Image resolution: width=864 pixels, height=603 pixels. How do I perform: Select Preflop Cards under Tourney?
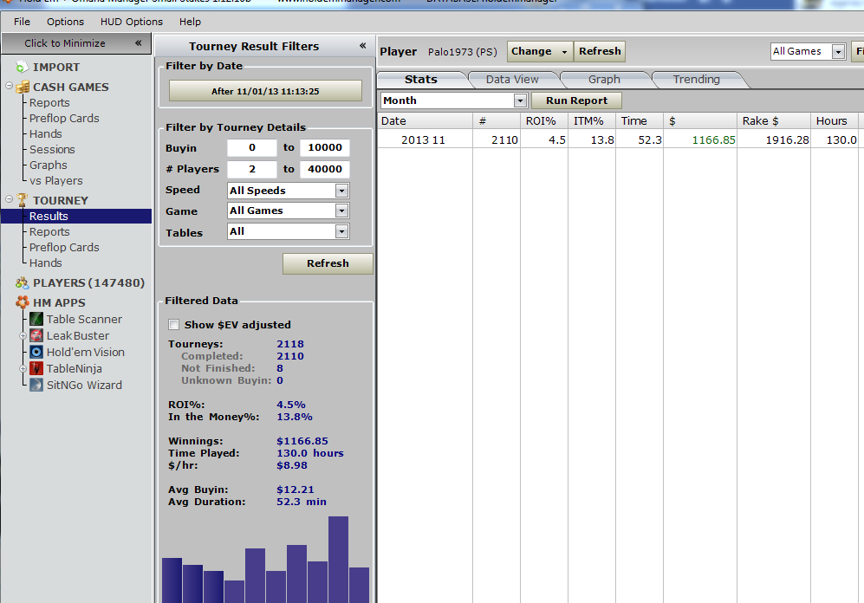point(64,247)
